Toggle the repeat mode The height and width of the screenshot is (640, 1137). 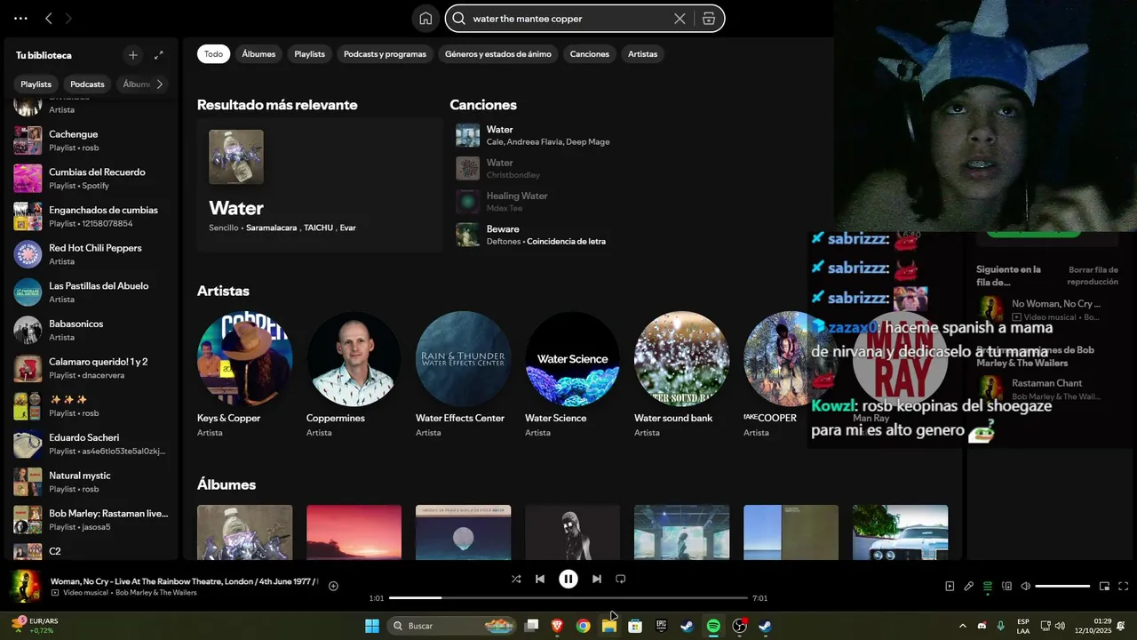[621, 579]
